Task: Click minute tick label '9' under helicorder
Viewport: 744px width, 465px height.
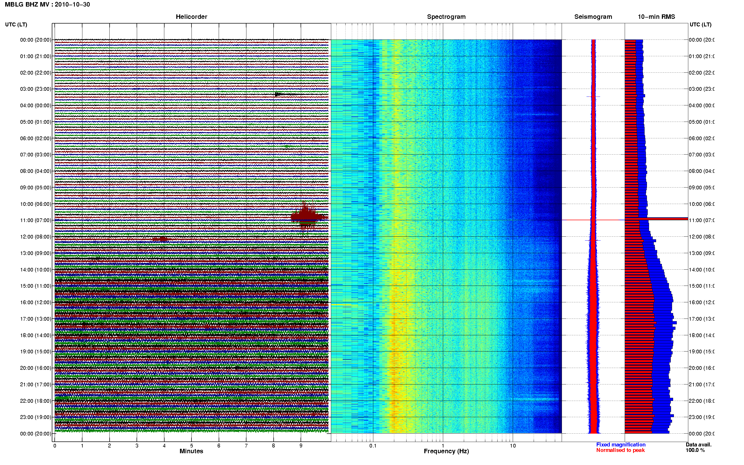Action: coord(301,446)
